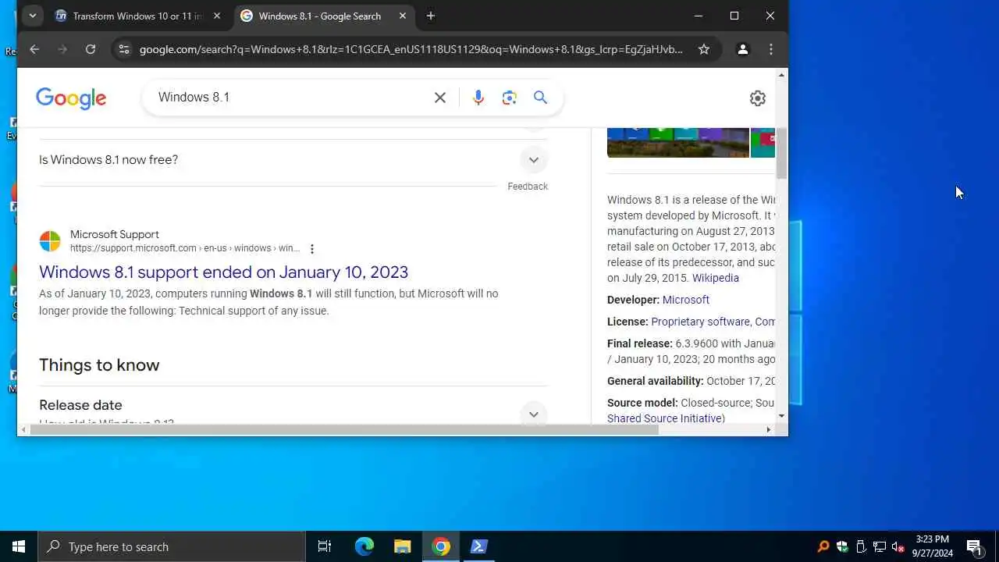Expand 'Is Windows 8.1 now free?' question
999x562 pixels.
coord(293,160)
